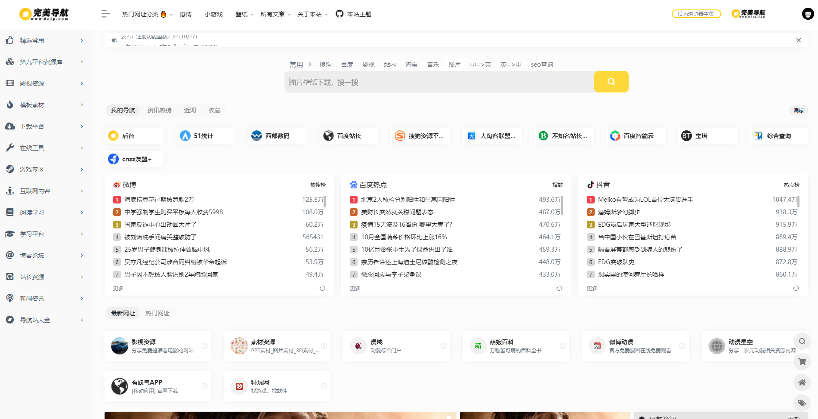Open the 宝塔 BT shortcut
Image resolution: width=818 pixels, height=419 pixels.
[x=707, y=136]
